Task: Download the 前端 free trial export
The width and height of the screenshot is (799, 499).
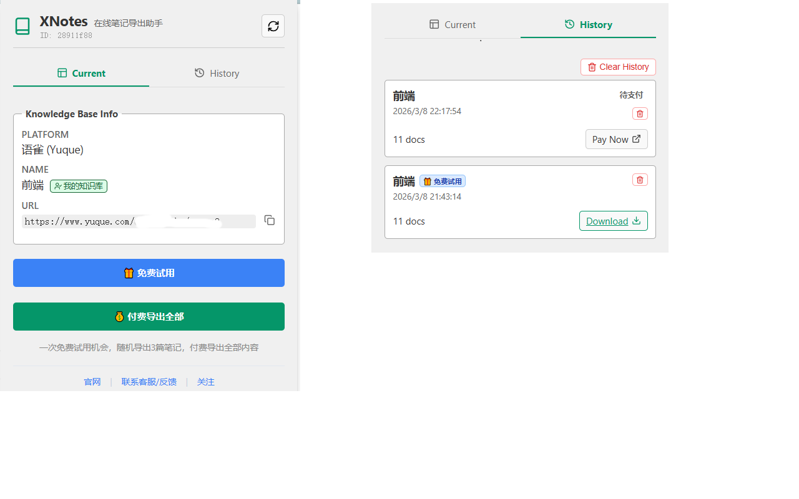Action: pos(613,221)
